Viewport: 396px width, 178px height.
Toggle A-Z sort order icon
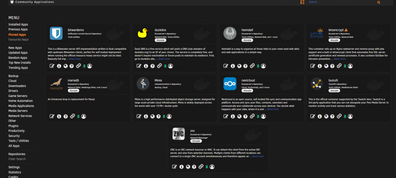302,2
